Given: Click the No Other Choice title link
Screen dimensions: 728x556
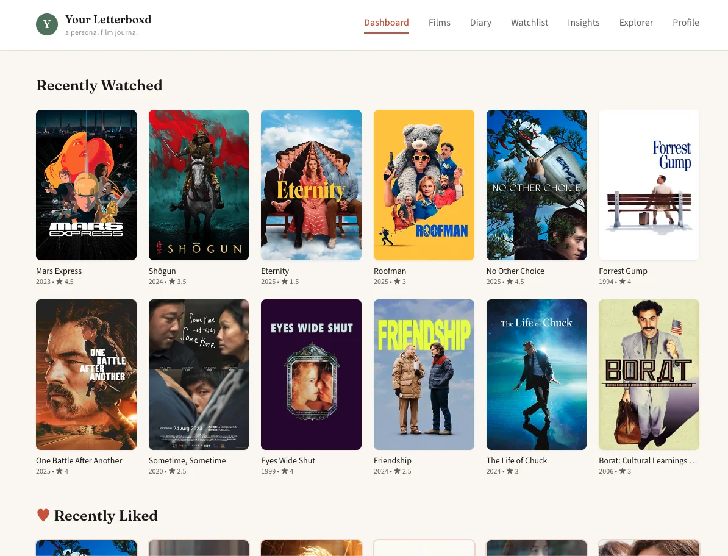Looking at the screenshot, I should [515, 271].
